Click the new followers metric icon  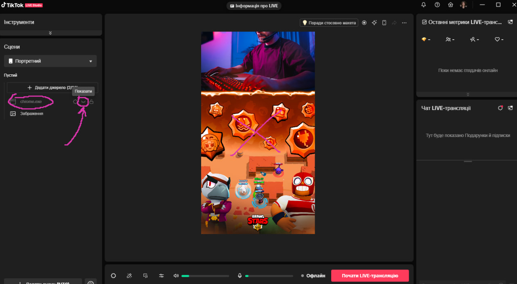coord(472,39)
